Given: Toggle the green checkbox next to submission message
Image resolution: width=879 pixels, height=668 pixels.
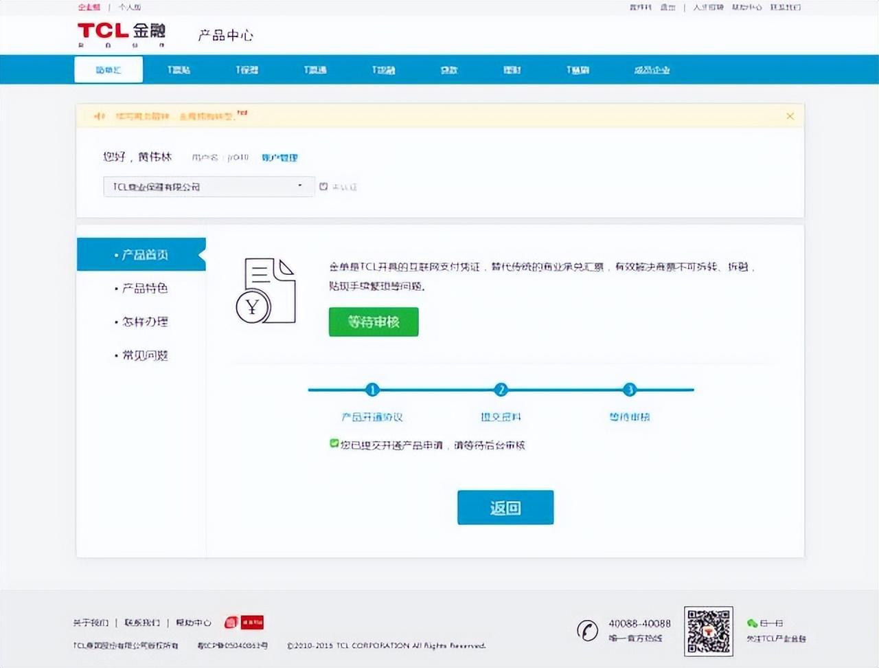Looking at the screenshot, I should (x=334, y=444).
